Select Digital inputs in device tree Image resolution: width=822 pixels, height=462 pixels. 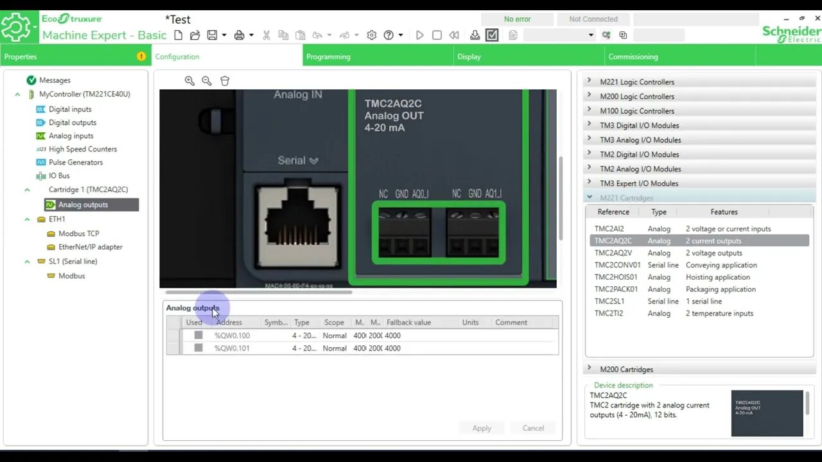70,109
